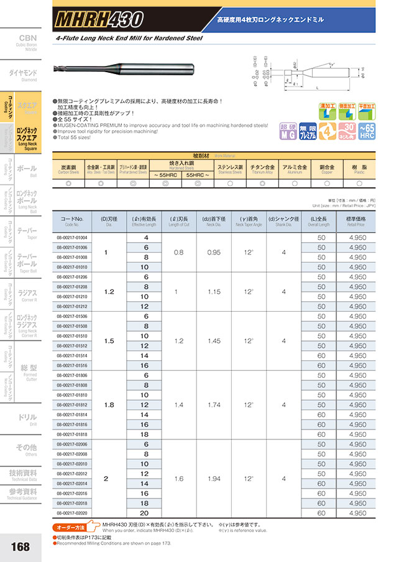Click the 1.6 length of cut cell
This screenshot has width=404, height=562.
click(179, 479)
